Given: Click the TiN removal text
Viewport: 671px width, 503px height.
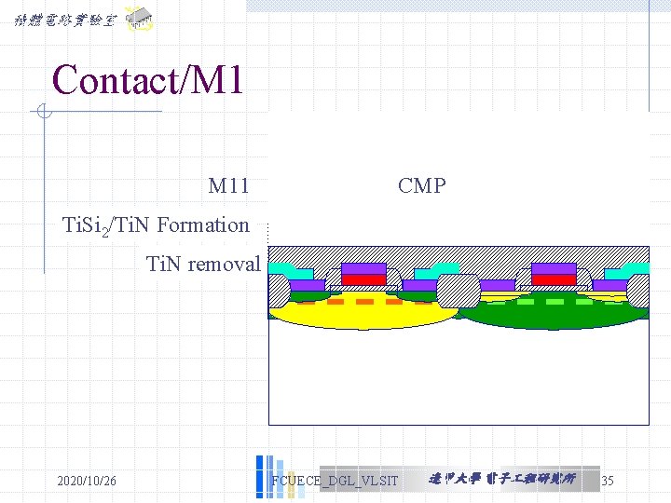Looking at the screenshot, I should click(x=203, y=264).
